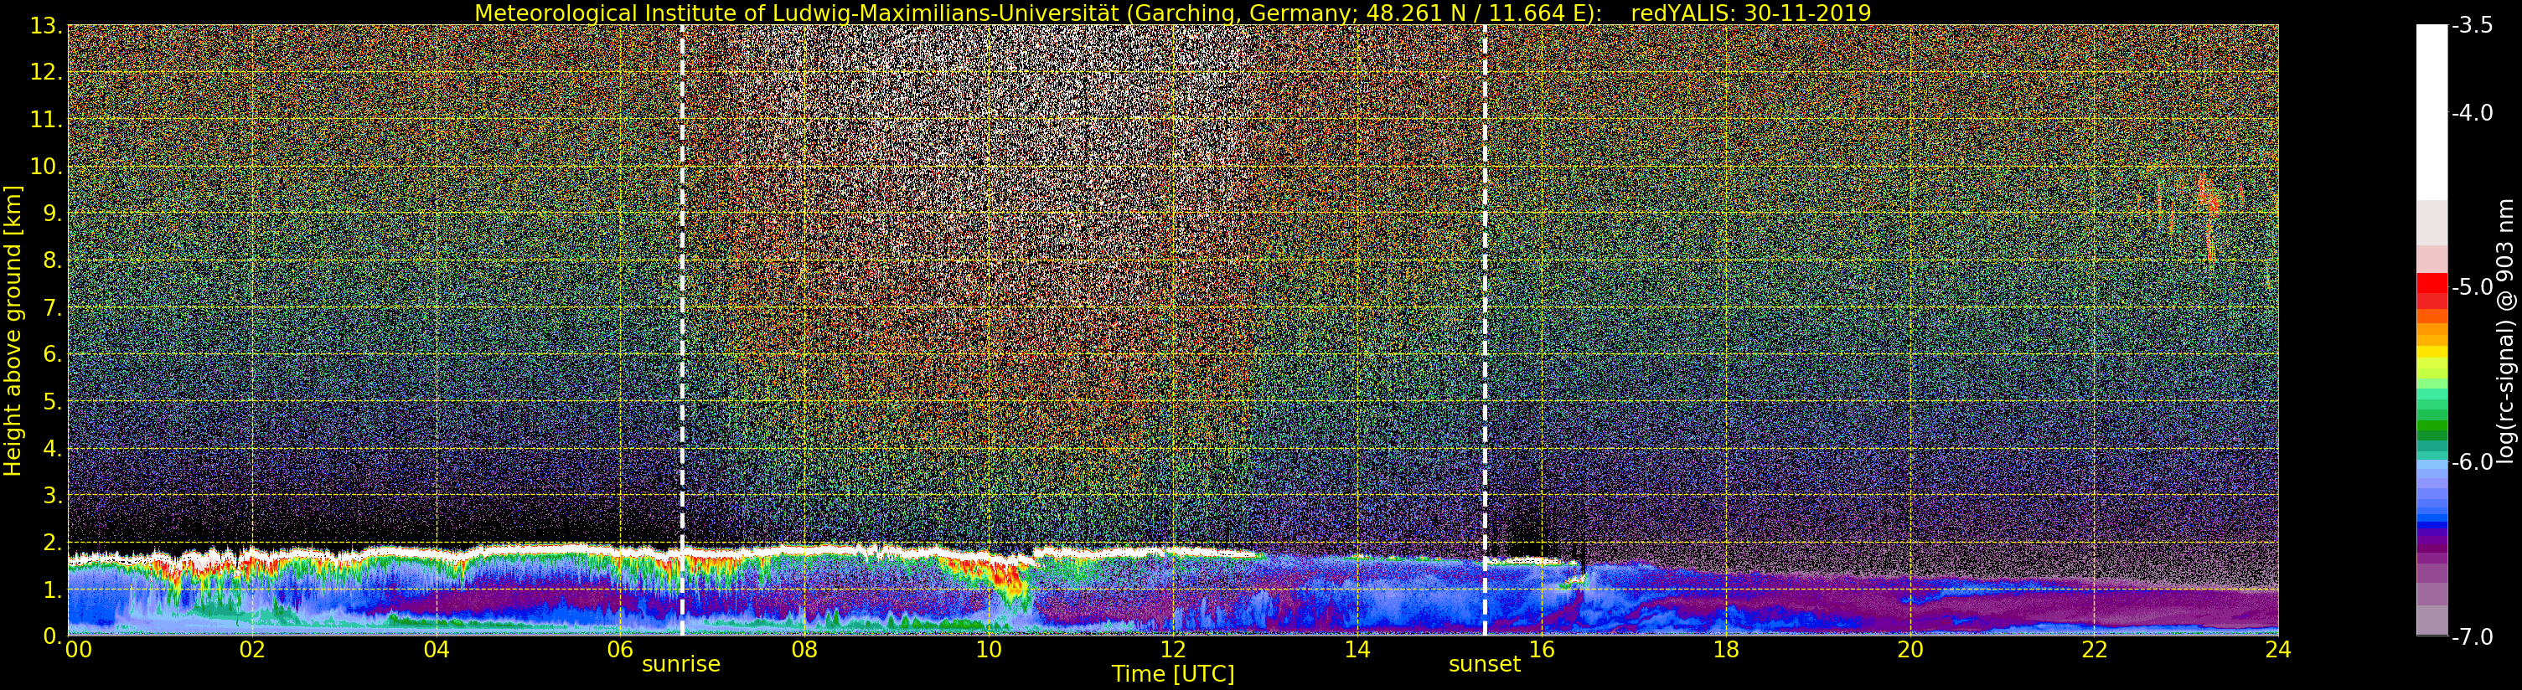Click time axis tick label 20
2522x690 pixels.
coord(1910,650)
